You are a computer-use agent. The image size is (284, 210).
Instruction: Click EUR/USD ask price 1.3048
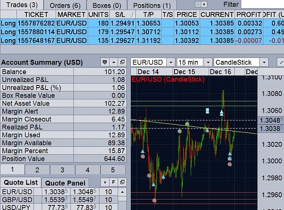[85, 192]
